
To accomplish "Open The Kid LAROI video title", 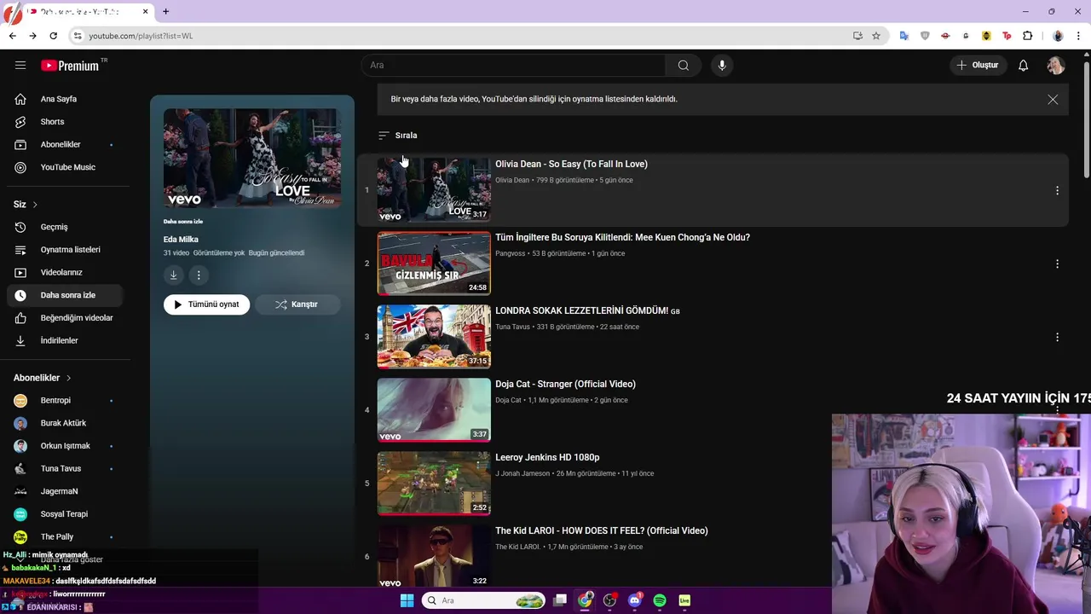I will pyautogui.click(x=601, y=530).
